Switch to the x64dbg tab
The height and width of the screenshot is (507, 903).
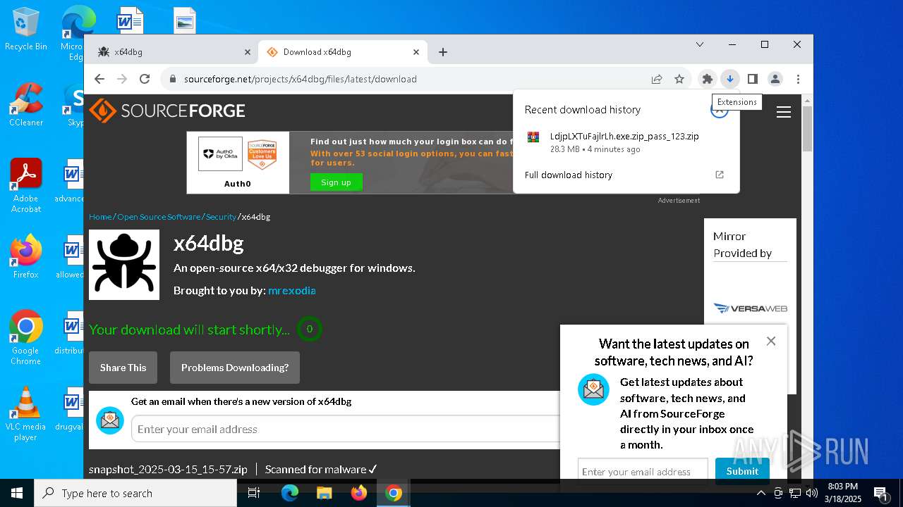coord(174,52)
